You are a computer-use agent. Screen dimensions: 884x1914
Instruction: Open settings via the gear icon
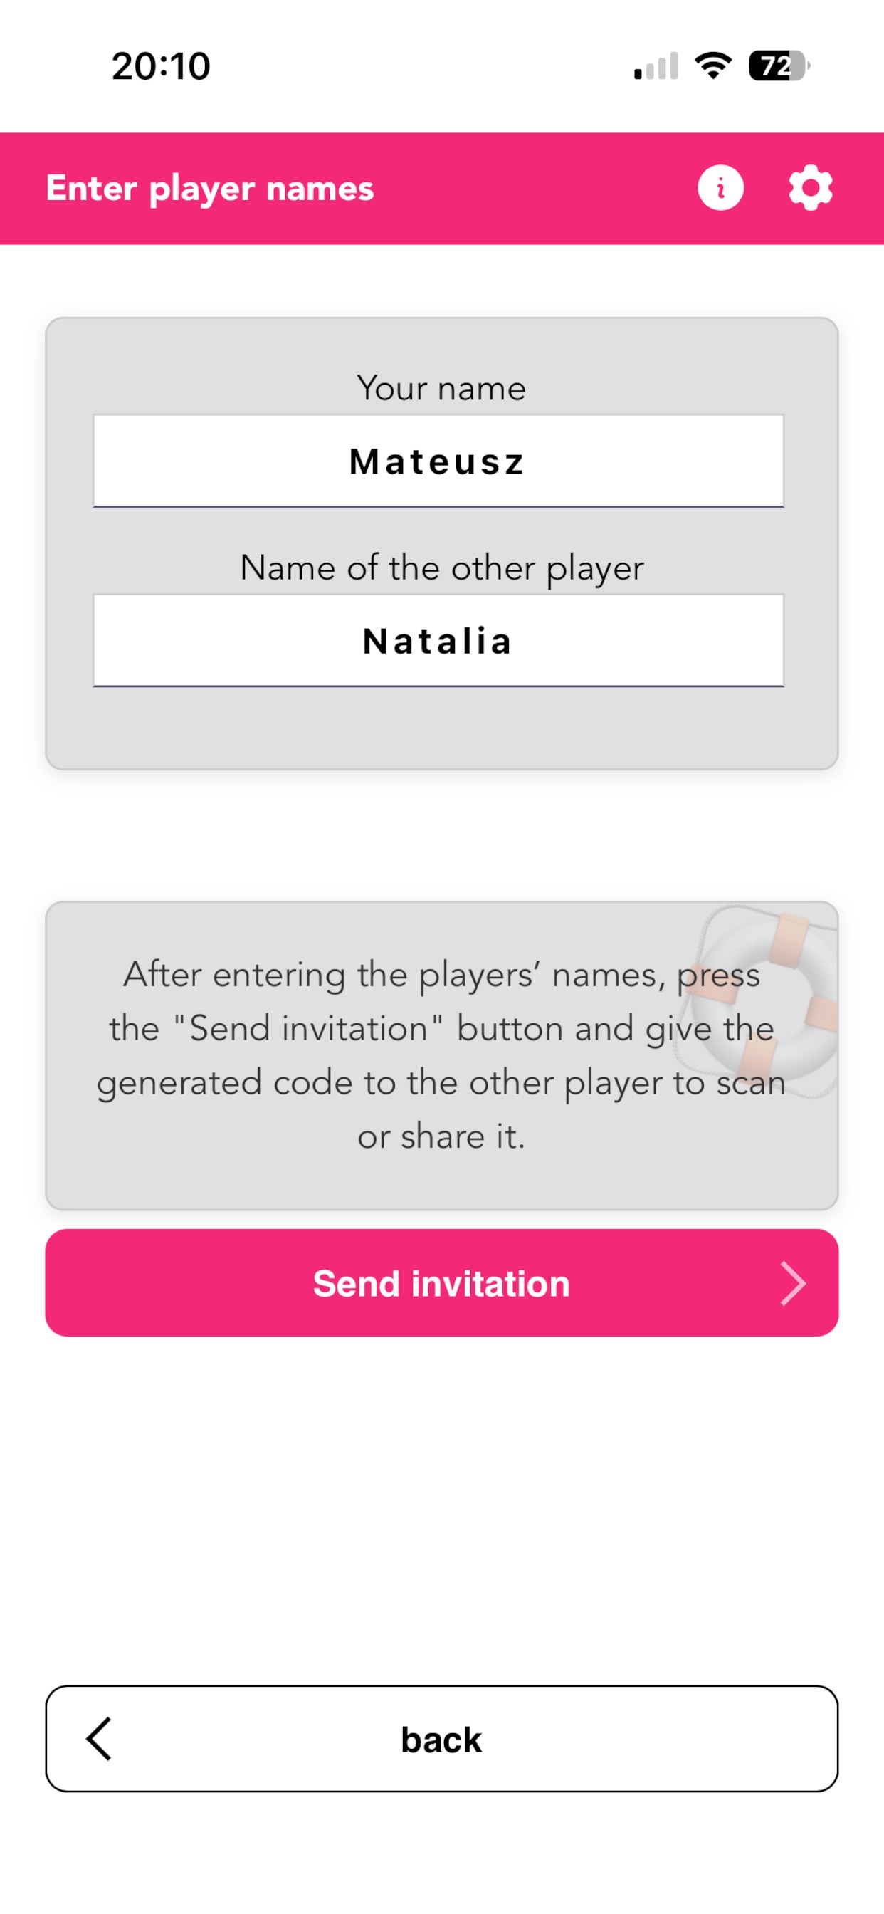(x=810, y=188)
